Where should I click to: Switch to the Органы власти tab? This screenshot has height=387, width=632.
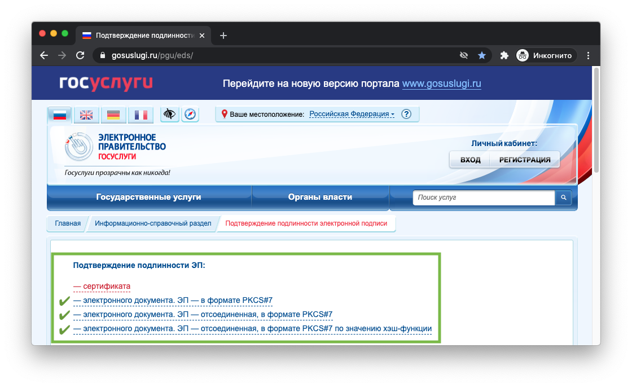320,196
